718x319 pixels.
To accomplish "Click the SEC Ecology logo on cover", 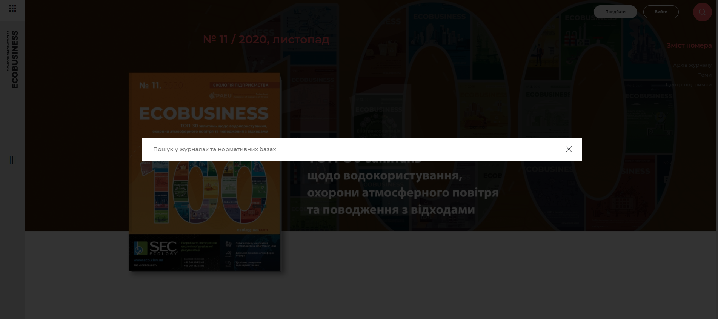I will pos(155,248).
